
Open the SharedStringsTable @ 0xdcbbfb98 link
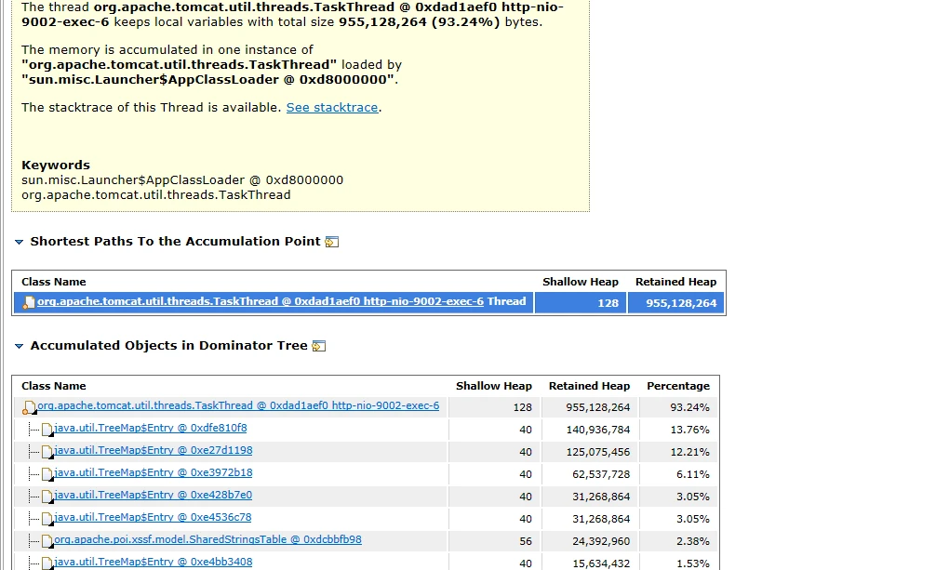[207, 539]
